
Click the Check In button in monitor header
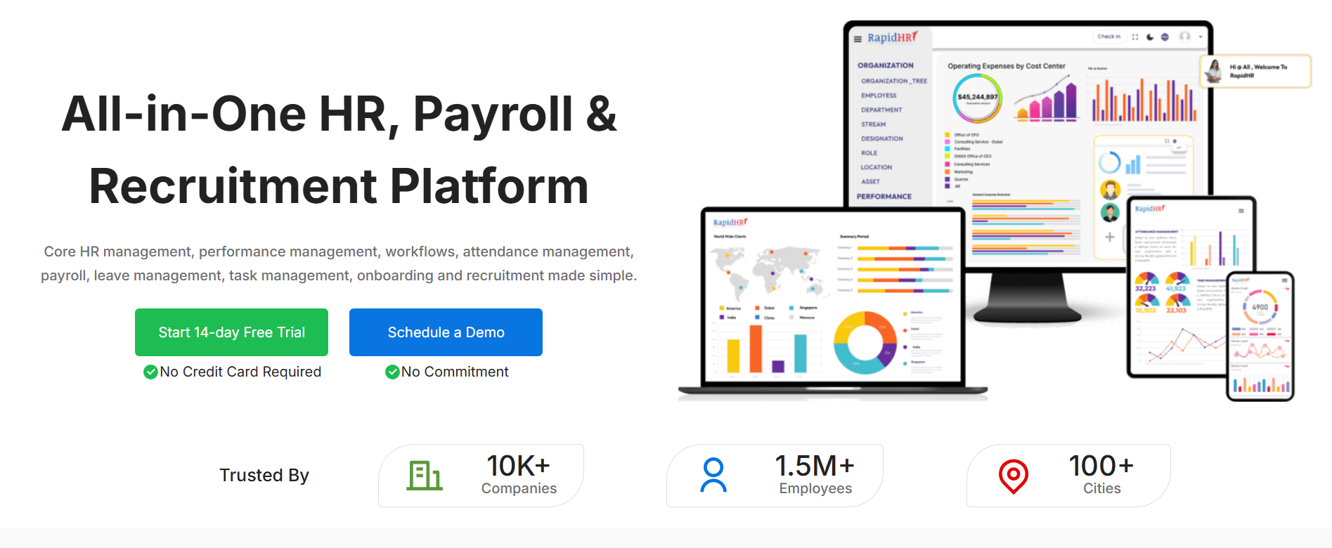[1109, 37]
